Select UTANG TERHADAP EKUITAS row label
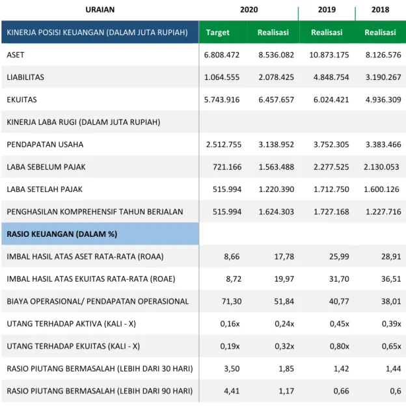Screen dimensions: 406x406 tap(74, 346)
